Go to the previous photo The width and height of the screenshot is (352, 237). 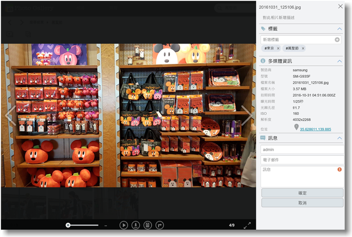coord(9,116)
